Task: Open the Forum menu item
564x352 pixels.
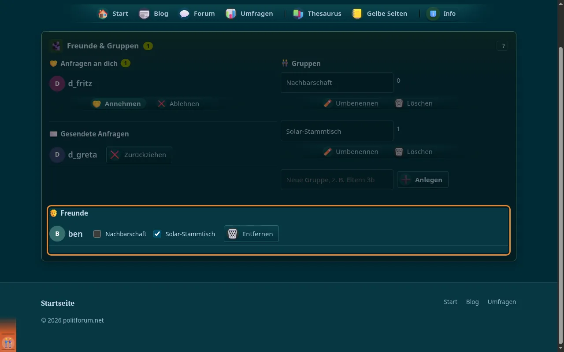Action: pos(197,14)
